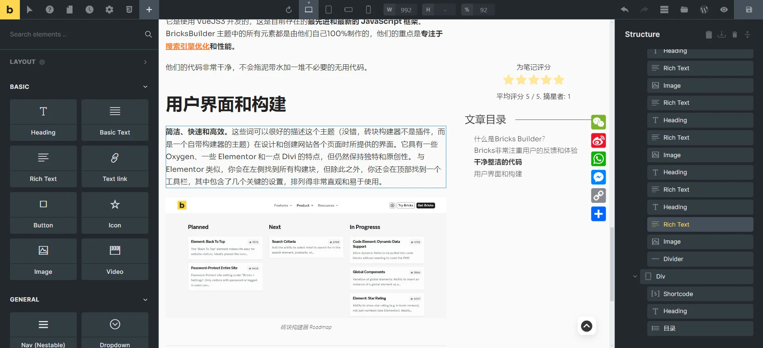Open the CSS shield icon
The height and width of the screenshot is (348, 763).
coord(129,10)
